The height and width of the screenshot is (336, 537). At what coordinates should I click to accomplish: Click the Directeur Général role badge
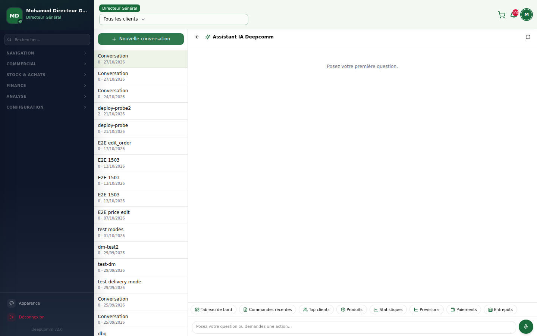(120, 8)
